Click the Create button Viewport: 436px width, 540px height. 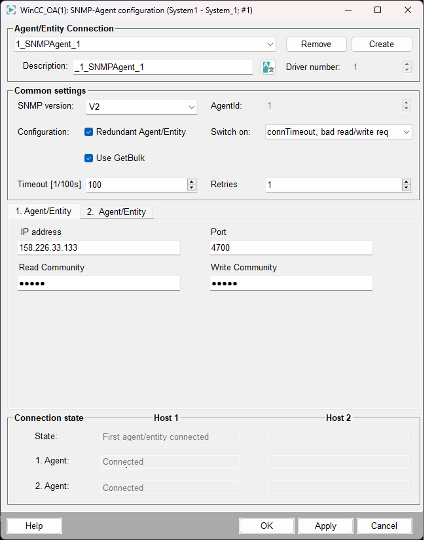pyautogui.click(x=381, y=45)
